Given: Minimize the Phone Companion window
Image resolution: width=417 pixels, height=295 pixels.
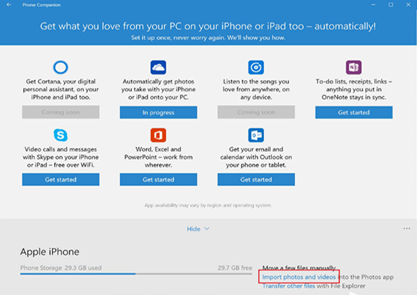Looking at the screenshot, I should (373, 4).
